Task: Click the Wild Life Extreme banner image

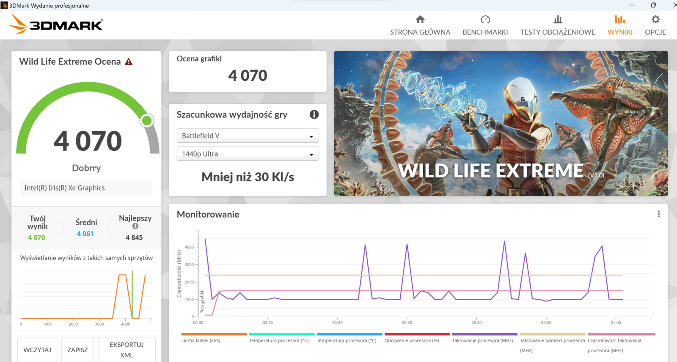Action: click(x=501, y=123)
